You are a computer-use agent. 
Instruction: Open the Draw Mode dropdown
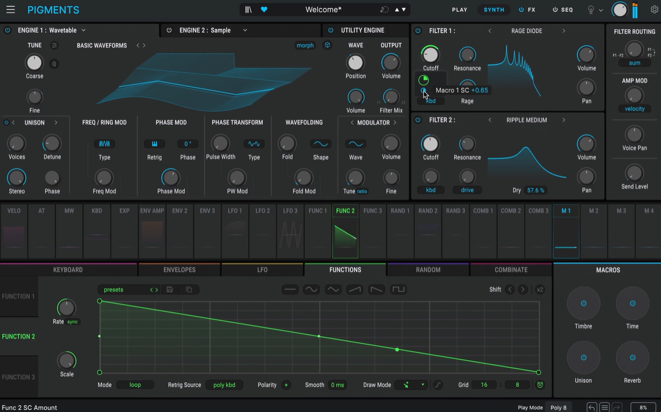[x=410, y=385]
